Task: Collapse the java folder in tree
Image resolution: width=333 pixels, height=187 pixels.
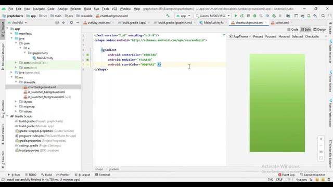Action: [11, 38]
